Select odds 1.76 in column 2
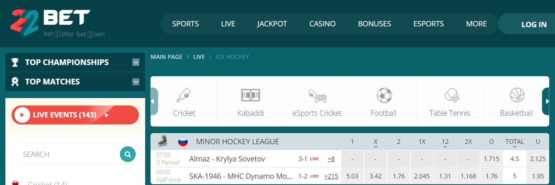Screen dimensions: 555x185 coord(399,176)
